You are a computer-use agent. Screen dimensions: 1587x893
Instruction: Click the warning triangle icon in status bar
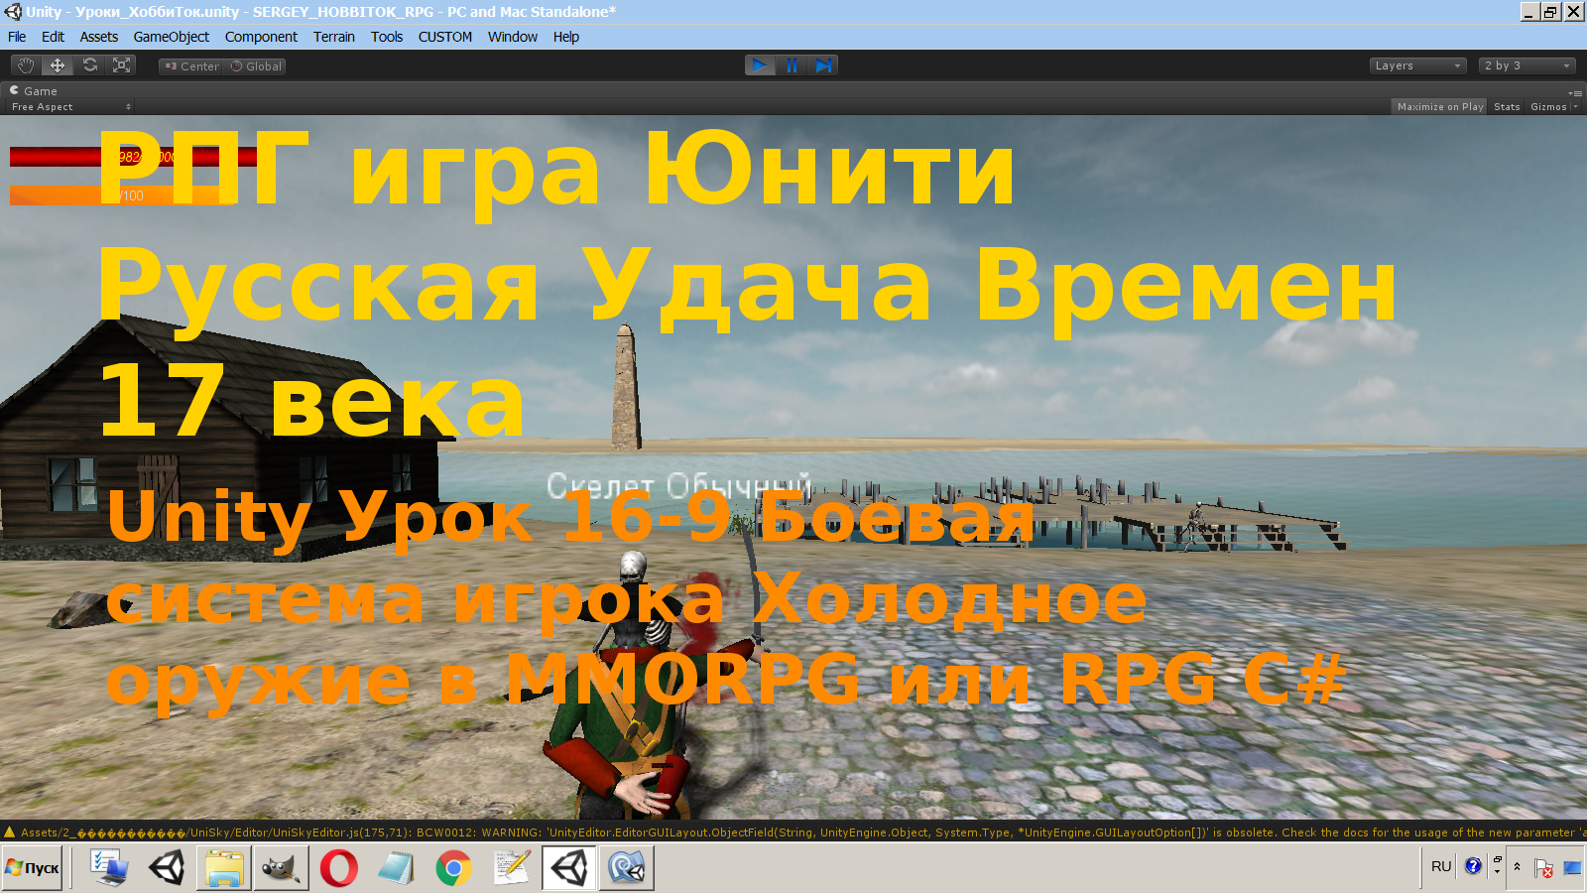click(10, 832)
